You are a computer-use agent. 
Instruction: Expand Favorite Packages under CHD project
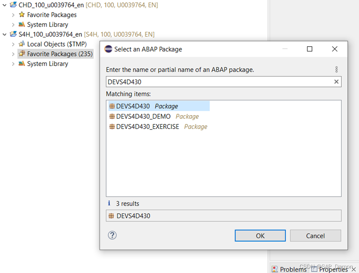(13, 15)
